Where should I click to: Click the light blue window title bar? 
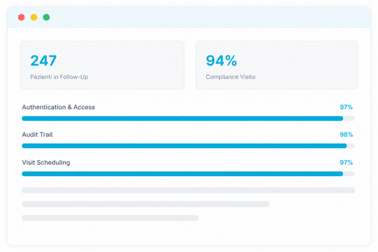click(189, 17)
